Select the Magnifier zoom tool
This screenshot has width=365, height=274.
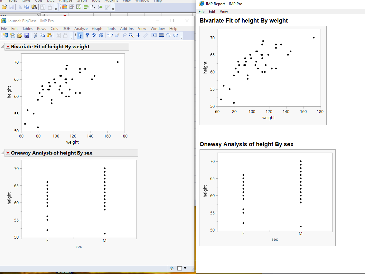tap(131, 35)
